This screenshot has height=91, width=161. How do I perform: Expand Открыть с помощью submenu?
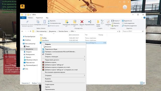tap(64, 57)
